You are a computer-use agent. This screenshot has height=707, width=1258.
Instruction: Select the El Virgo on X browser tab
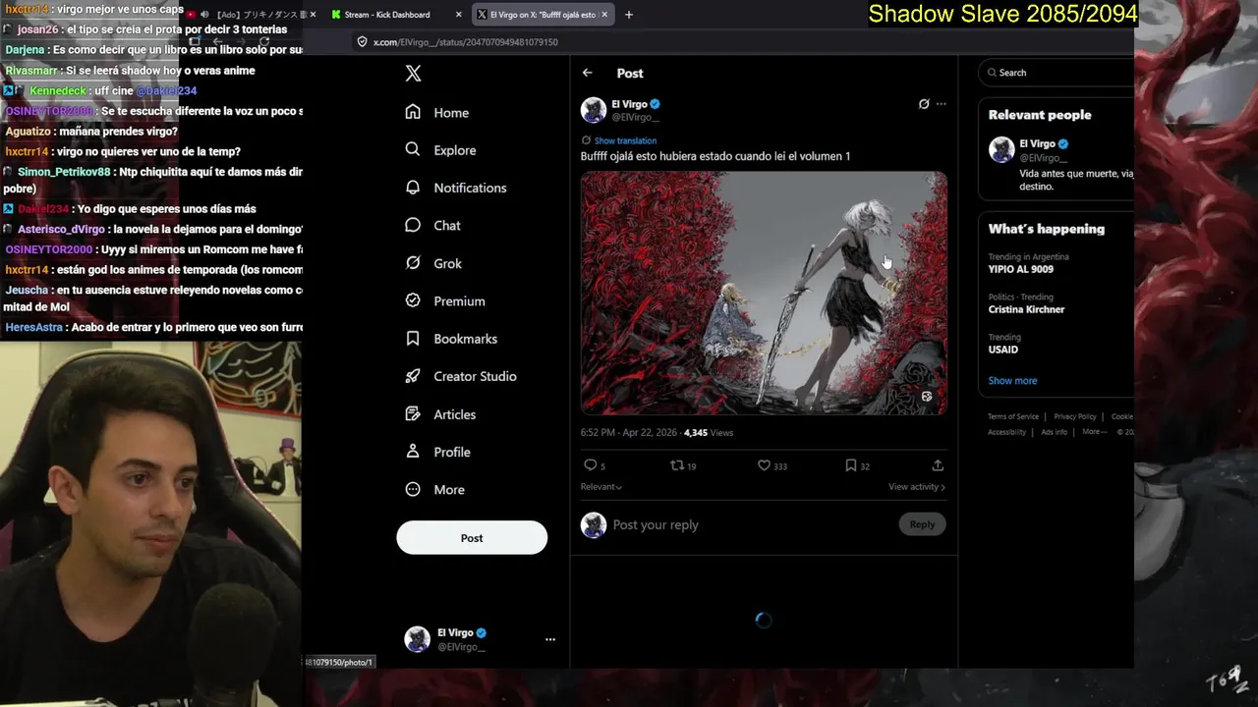pyautogui.click(x=543, y=15)
